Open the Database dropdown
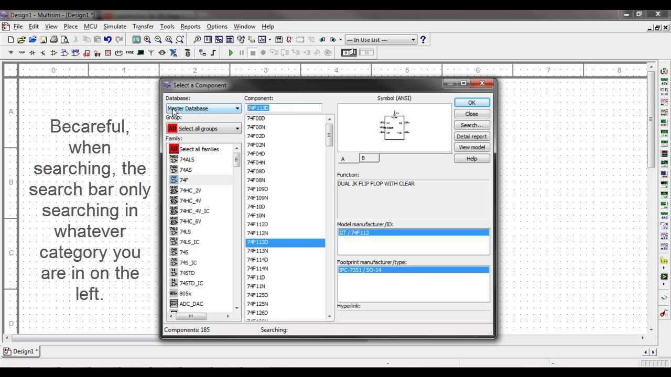 coord(203,108)
